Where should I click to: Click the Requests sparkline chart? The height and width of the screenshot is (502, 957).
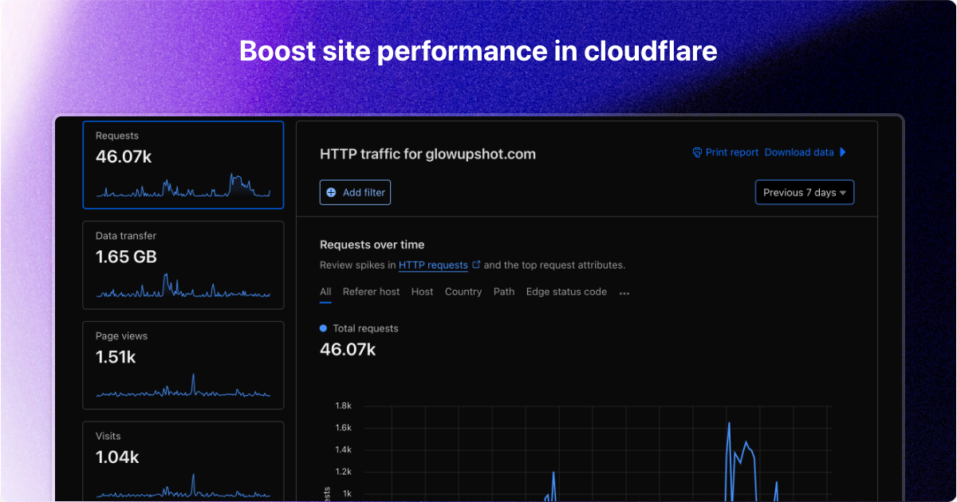[183, 187]
